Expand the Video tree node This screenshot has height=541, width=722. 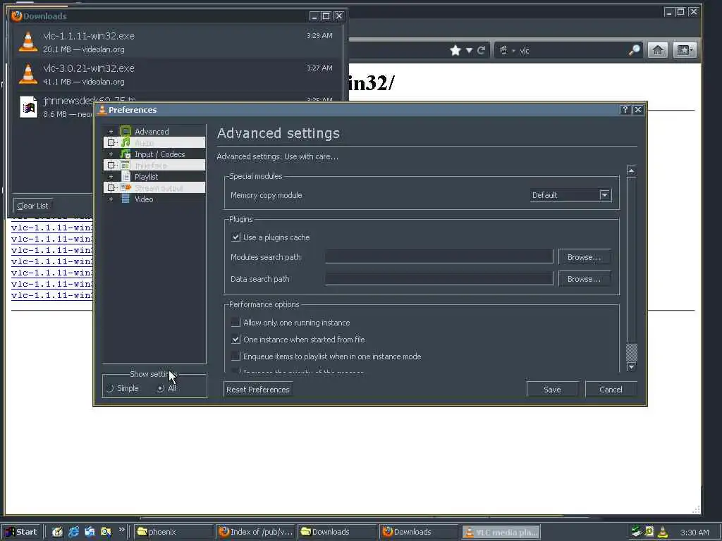pyautogui.click(x=111, y=199)
